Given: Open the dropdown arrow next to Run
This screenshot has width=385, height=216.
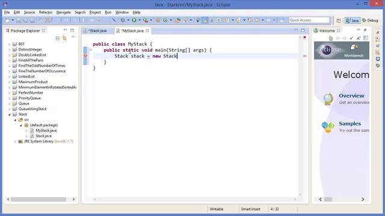Looking at the screenshot, I should pos(139,20).
